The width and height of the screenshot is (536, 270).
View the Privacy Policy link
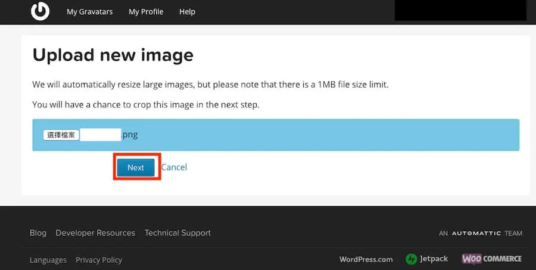tap(99, 260)
